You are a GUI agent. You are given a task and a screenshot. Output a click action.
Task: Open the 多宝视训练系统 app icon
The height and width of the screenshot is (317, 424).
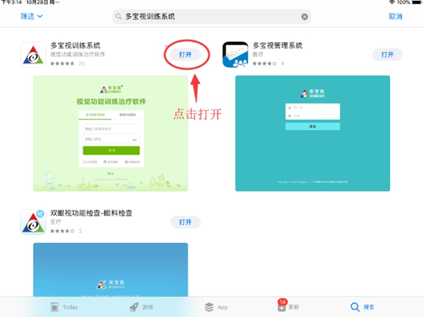[x=33, y=54]
